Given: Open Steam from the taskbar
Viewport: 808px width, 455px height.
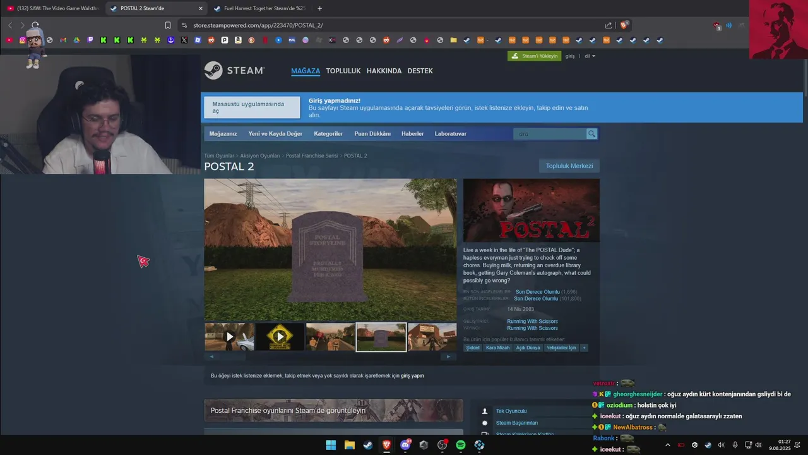Looking at the screenshot, I should (367, 445).
